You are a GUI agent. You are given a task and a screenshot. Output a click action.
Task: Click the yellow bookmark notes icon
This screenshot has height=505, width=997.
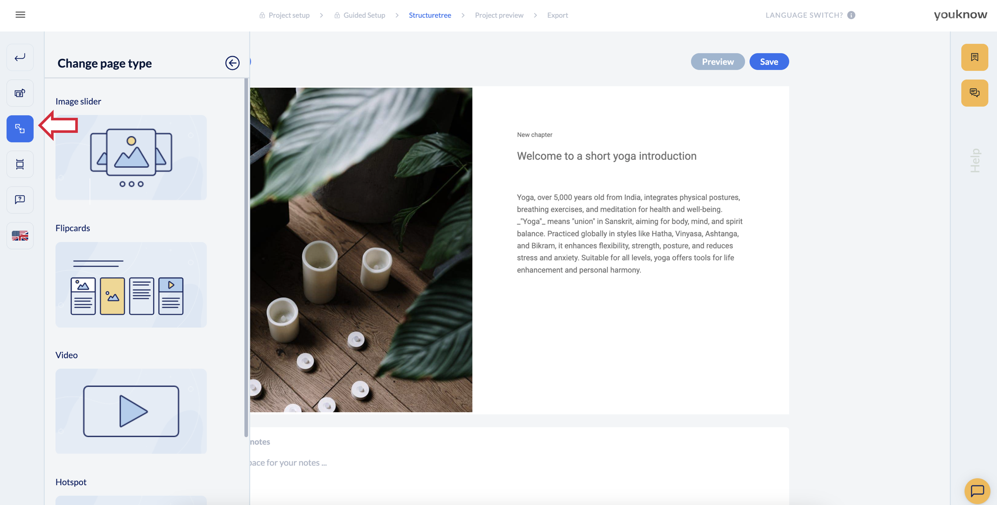click(974, 57)
